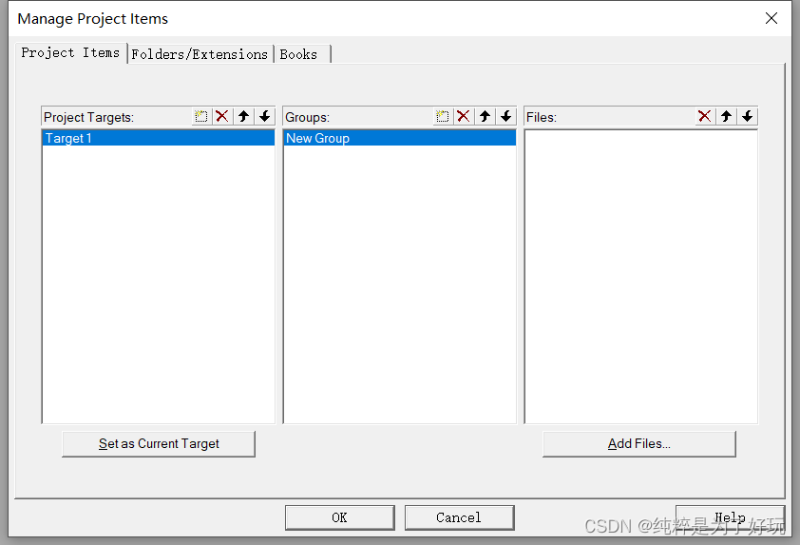Switch to the Project Items tab

pyautogui.click(x=70, y=52)
